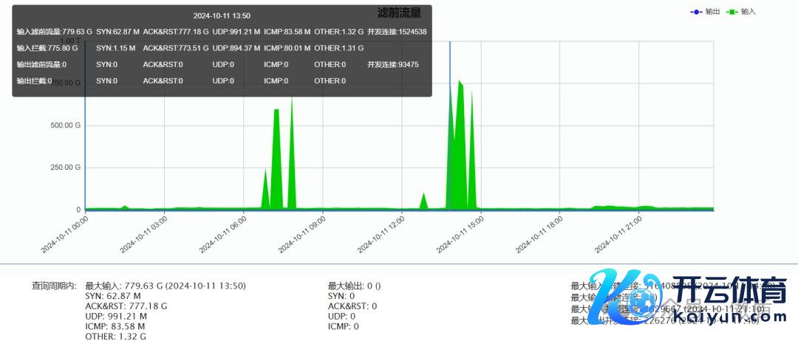Click the blue 输出 legend marker
The image size is (798, 341).
(695, 12)
